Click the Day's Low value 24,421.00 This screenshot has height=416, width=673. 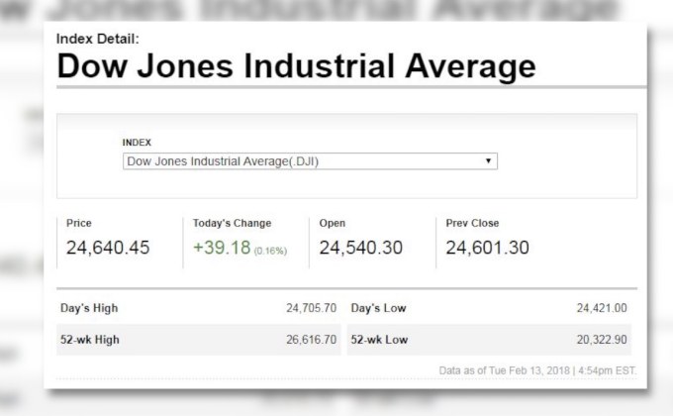(602, 308)
